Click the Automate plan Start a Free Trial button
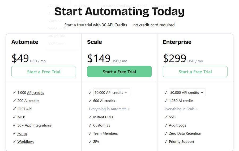This screenshot has width=239, height=151. point(44,72)
